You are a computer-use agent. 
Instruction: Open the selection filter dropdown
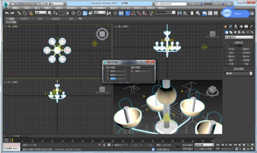click(x=41, y=12)
